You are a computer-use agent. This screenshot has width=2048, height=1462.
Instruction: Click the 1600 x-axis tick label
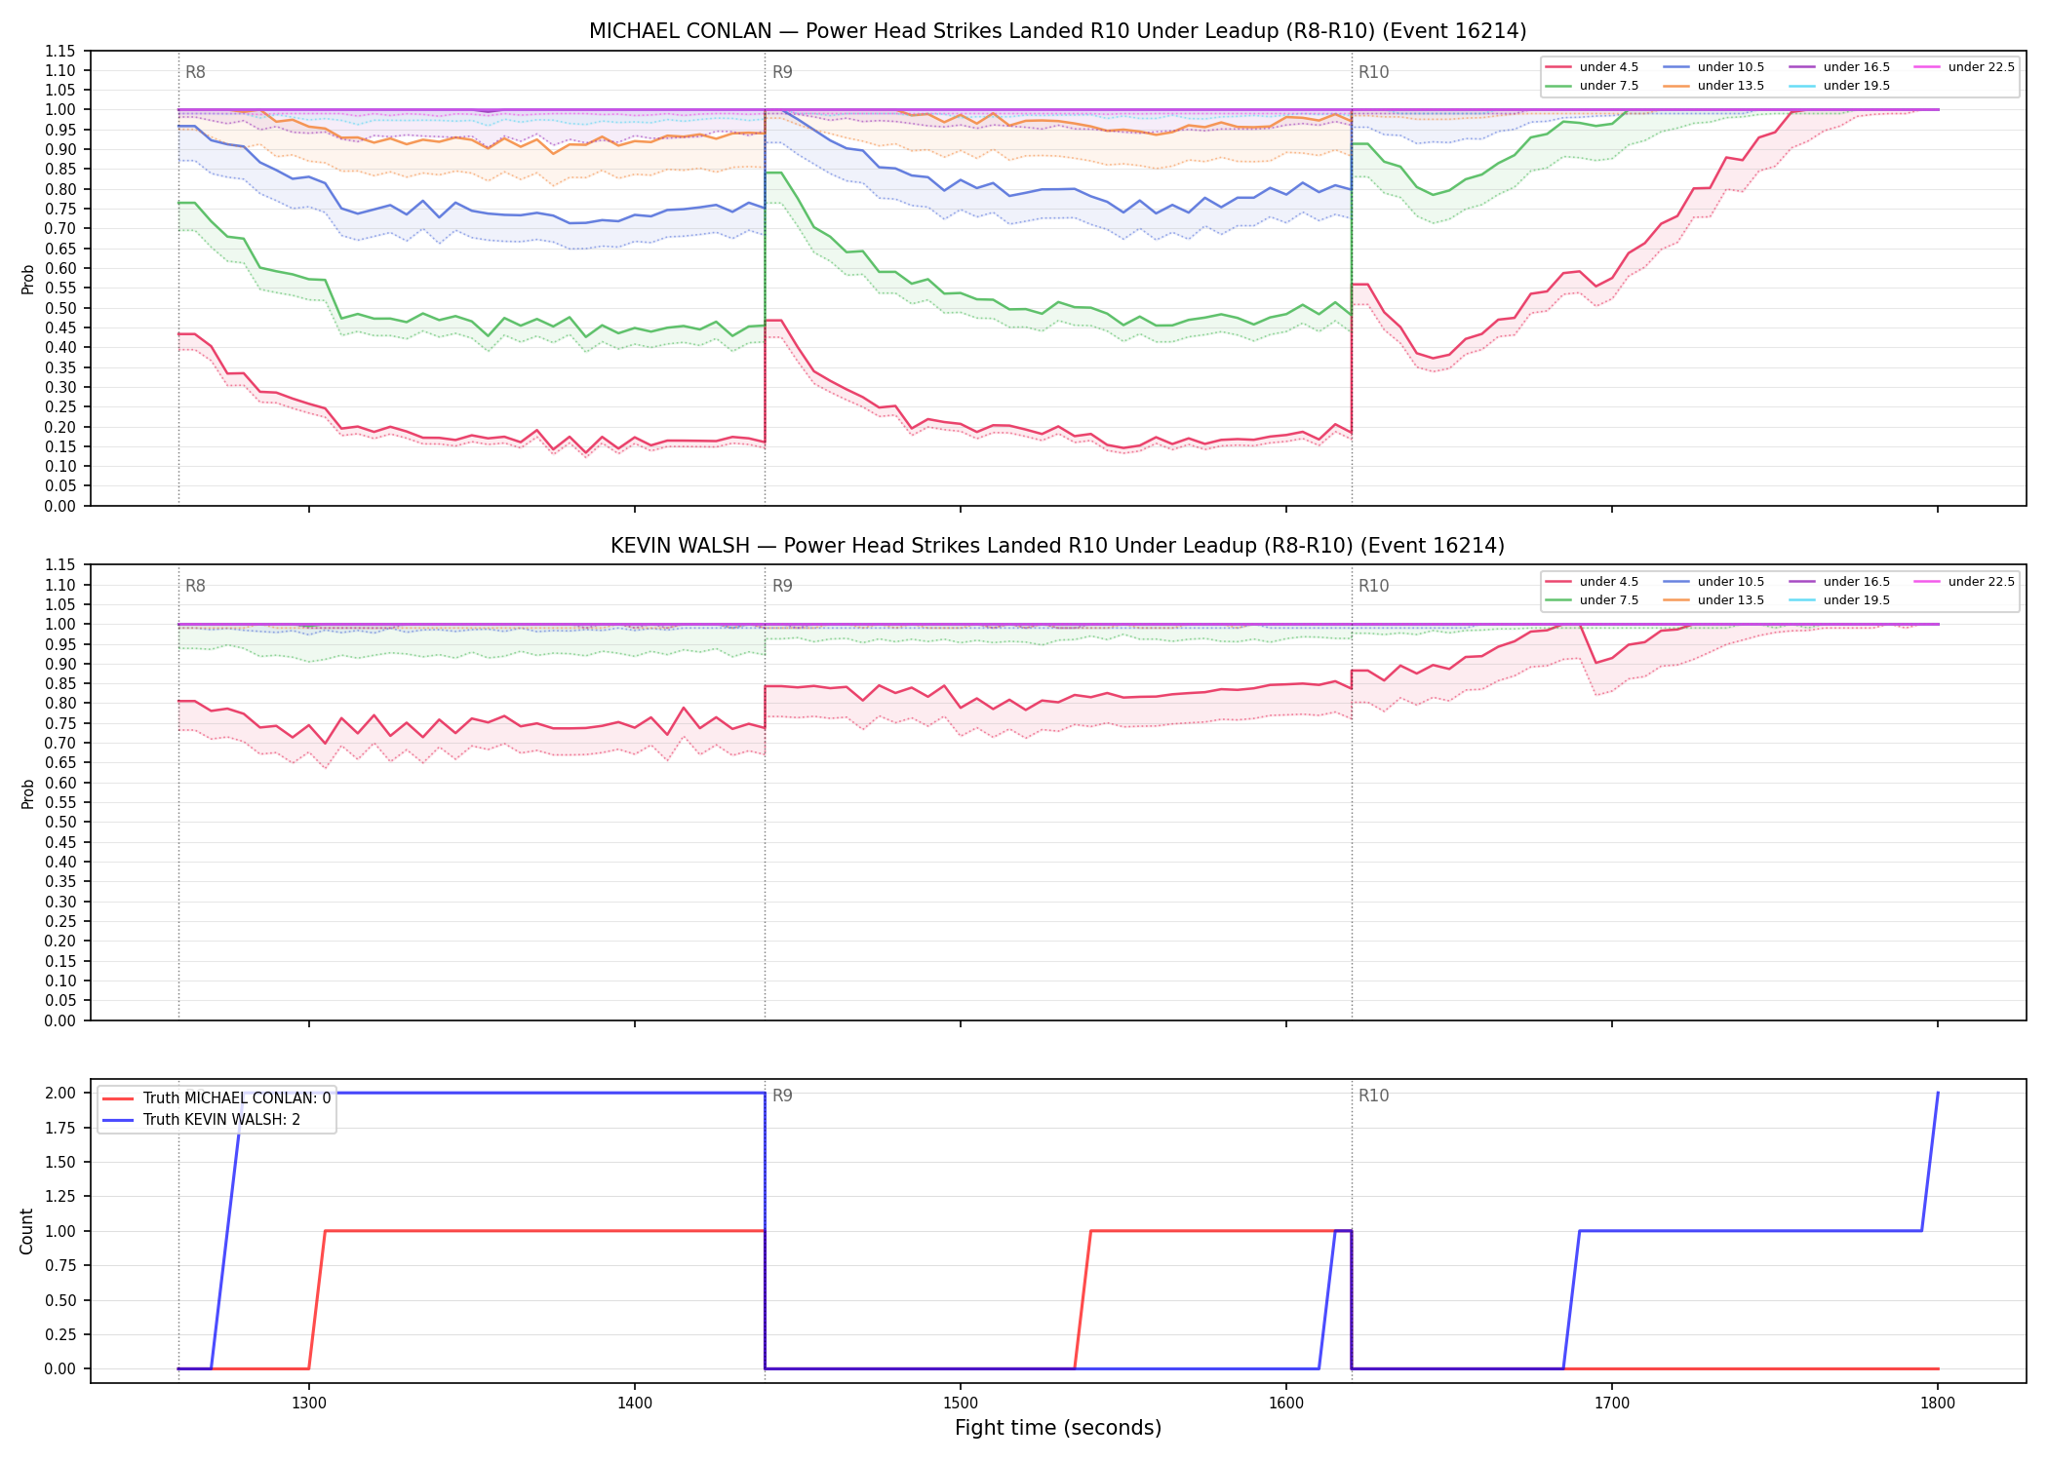point(1286,1404)
